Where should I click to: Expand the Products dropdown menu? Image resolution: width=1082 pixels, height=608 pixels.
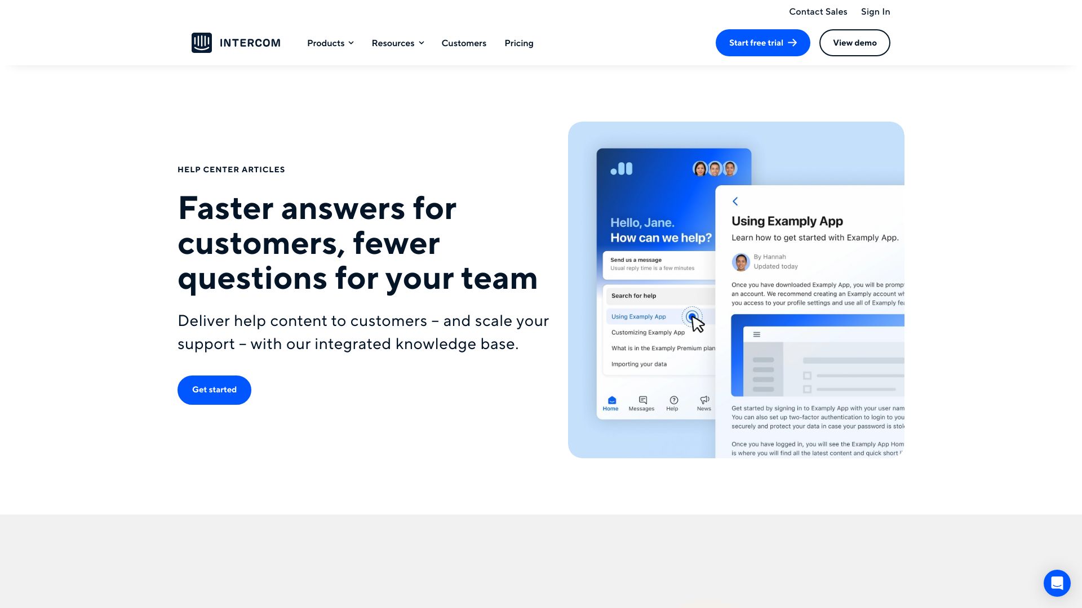pyautogui.click(x=330, y=42)
